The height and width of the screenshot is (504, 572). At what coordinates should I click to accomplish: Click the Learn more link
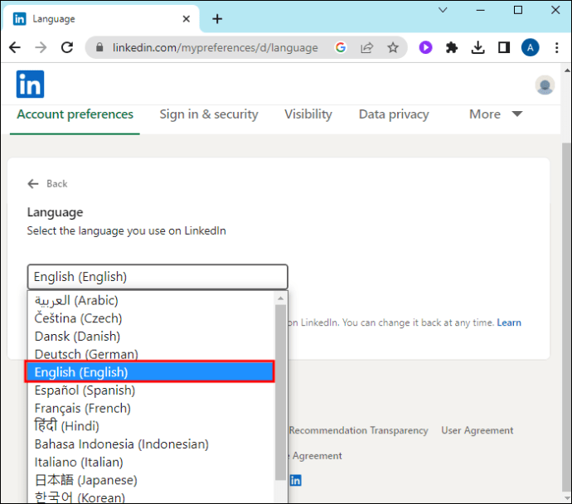pos(509,322)
